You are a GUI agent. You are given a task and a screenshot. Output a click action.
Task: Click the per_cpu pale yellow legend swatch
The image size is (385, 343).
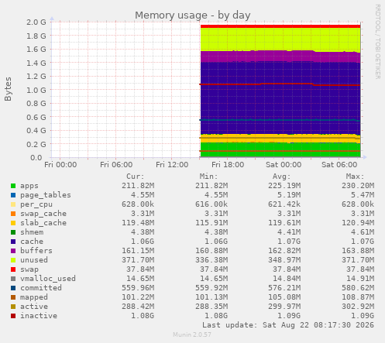pos(13,204)
